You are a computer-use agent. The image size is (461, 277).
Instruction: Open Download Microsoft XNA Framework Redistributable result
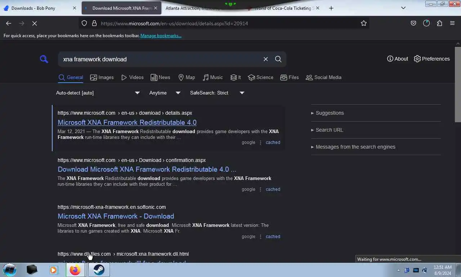147,169
